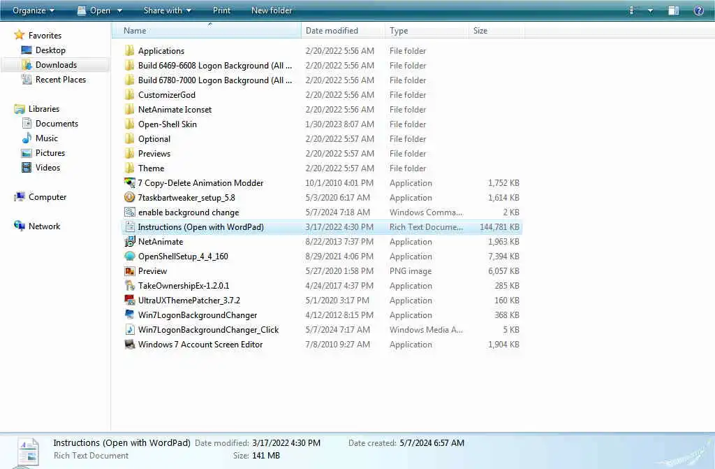Click the 1/30/2023 8:07 AM date cell

(x=340, y=124)
